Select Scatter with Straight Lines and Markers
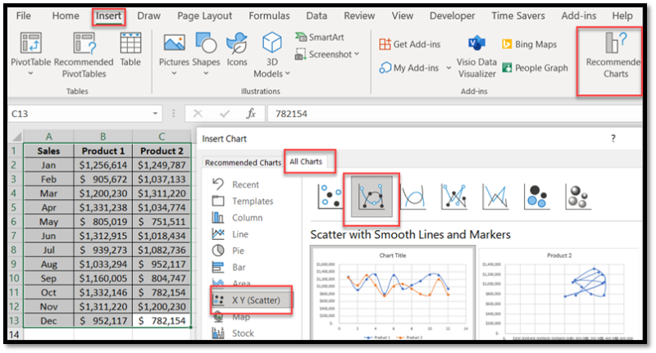656x353 pixels. (454, 197)
